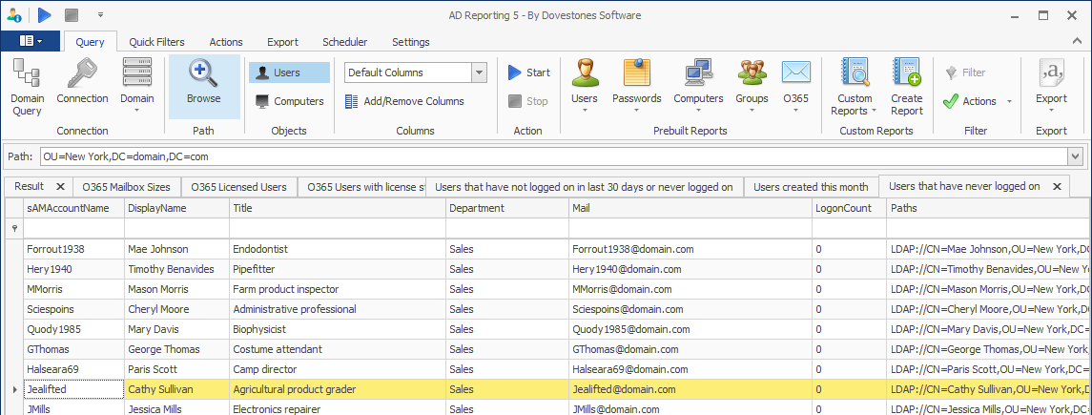Switch to the Query ribbon tab
This screenshot has width=1092, height=415.
point(90,42)
